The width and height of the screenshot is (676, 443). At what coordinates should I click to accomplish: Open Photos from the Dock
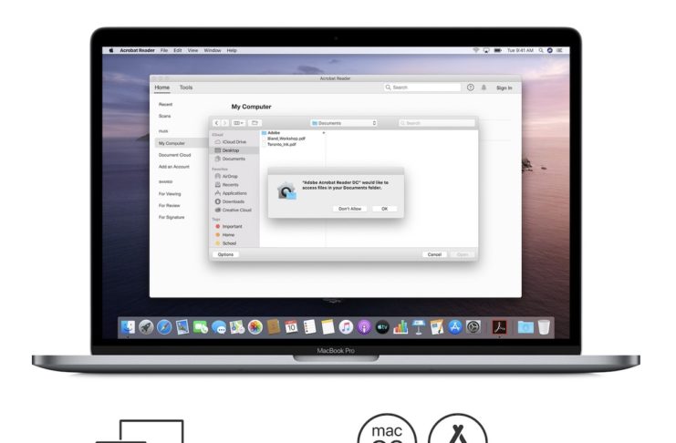tap(255, 327)
